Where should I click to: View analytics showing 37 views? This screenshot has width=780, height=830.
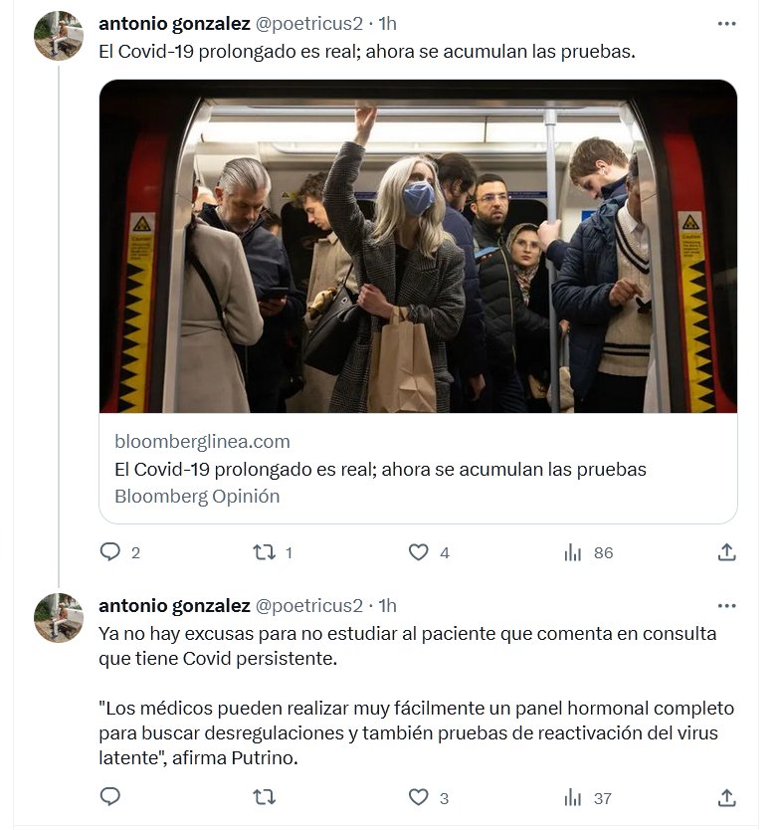tap(573, 797)
